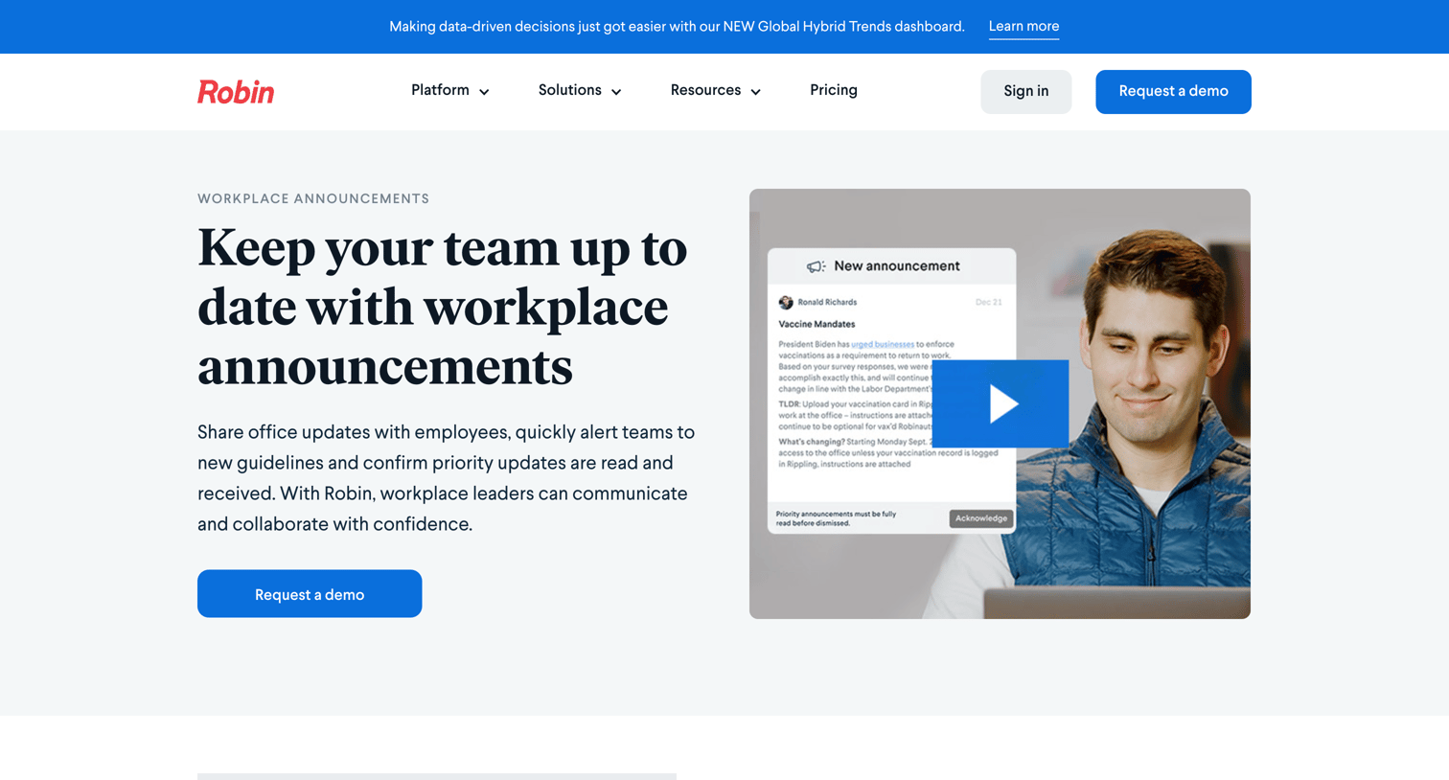Click the megaphone icon in New announcement
The height and width of the screenshot is (780, 1449).
click(x=816, y=266)
